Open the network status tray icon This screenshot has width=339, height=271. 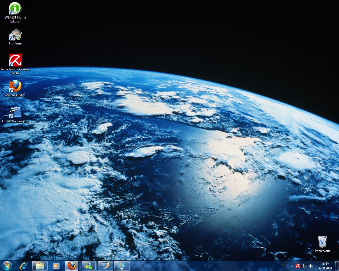(305, 266)
